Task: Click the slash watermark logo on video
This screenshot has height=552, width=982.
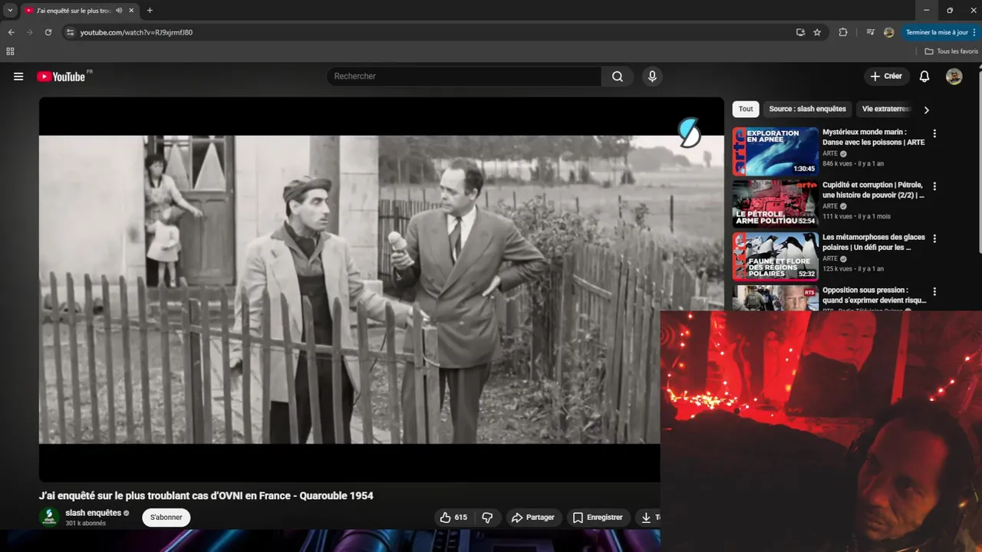Action: pos(689,133)
